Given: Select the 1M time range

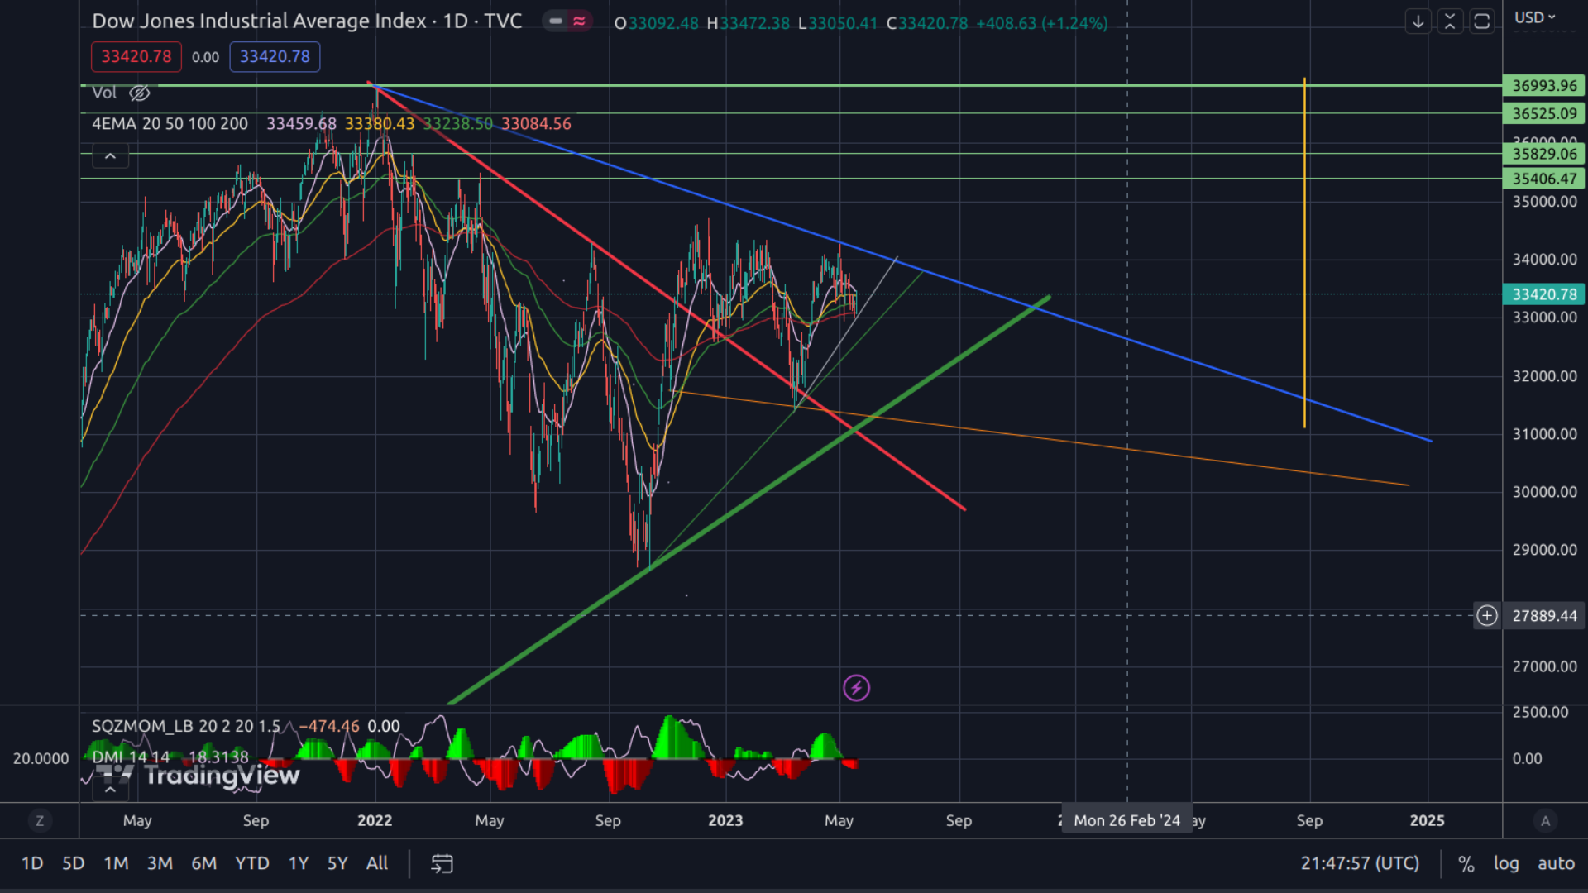Looking at the screenshot, I should pyautogui.click(x=116, y=863).
